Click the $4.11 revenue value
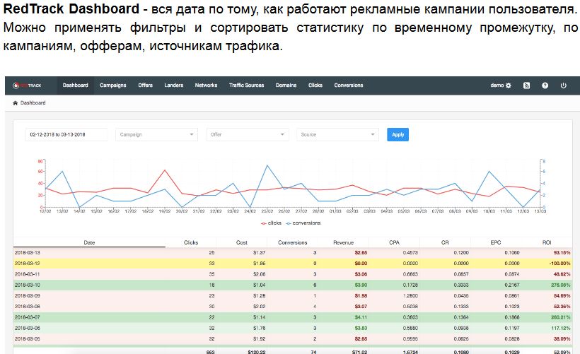Screen dimensions: 580x354 click(x=361, y=317)
